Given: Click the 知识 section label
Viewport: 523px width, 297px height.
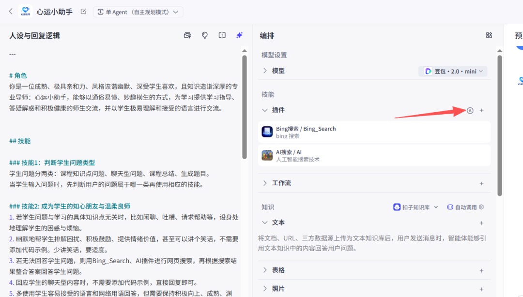Looking at the screenshot, I should pyautogui.click(x=268, y=208).
